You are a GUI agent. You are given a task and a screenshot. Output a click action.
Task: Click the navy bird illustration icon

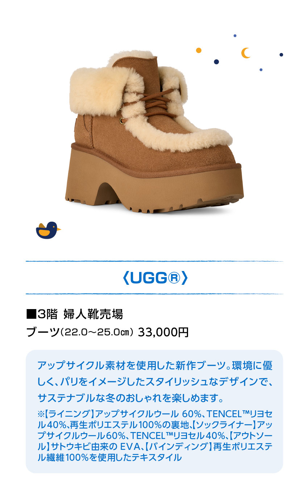click(x=48, y=230)
